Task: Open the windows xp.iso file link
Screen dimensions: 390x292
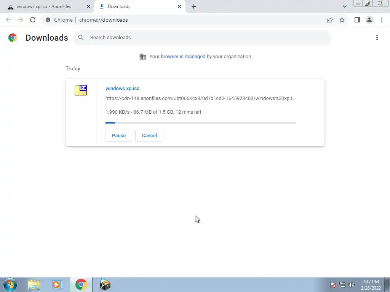Action: point(122,88)
